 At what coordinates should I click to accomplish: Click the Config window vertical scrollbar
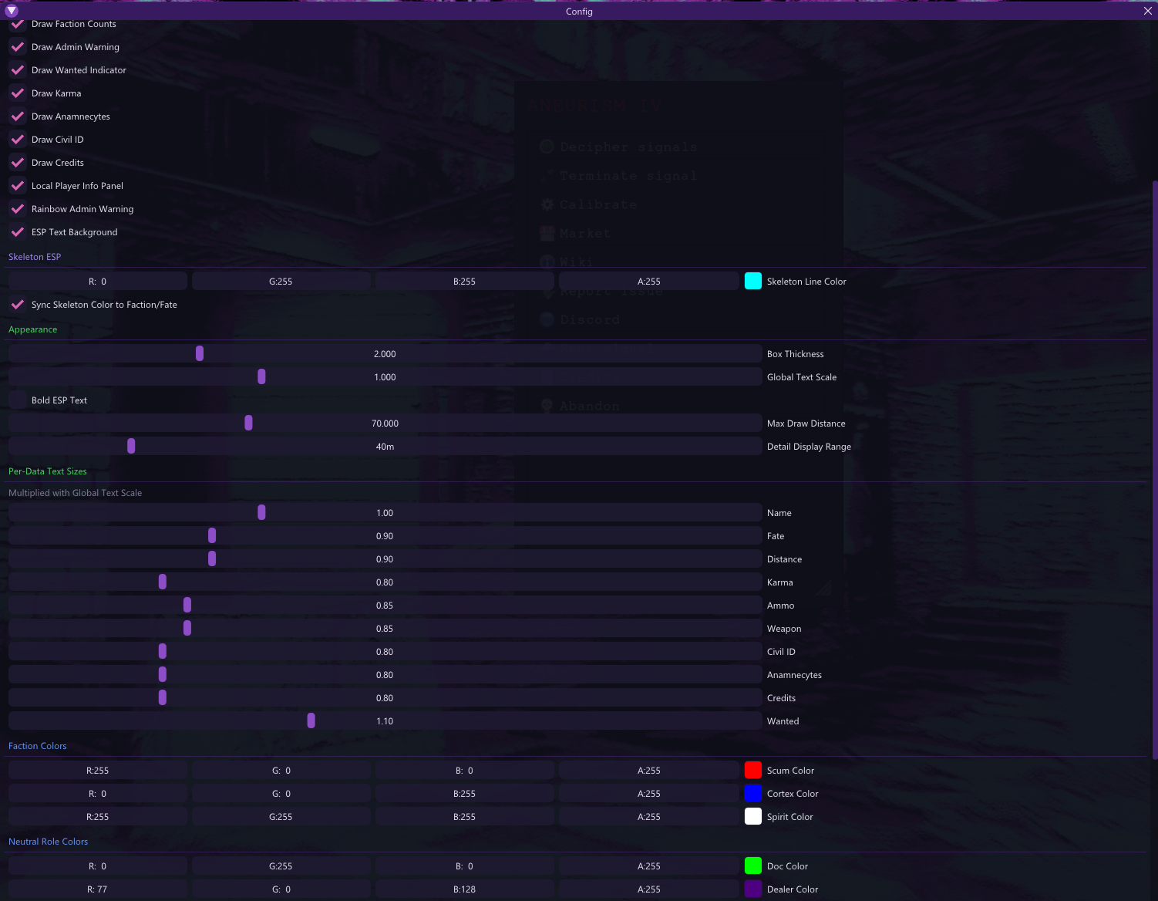pyautogui.click(x=1154, y=470)
